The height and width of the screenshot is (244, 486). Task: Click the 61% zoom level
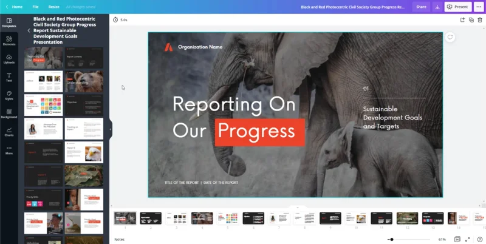point(442,239)
